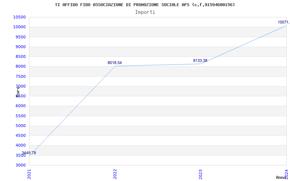The image size is (290, 181).
Task: Click the 10000 y-axis tick label
Action: 19,27
